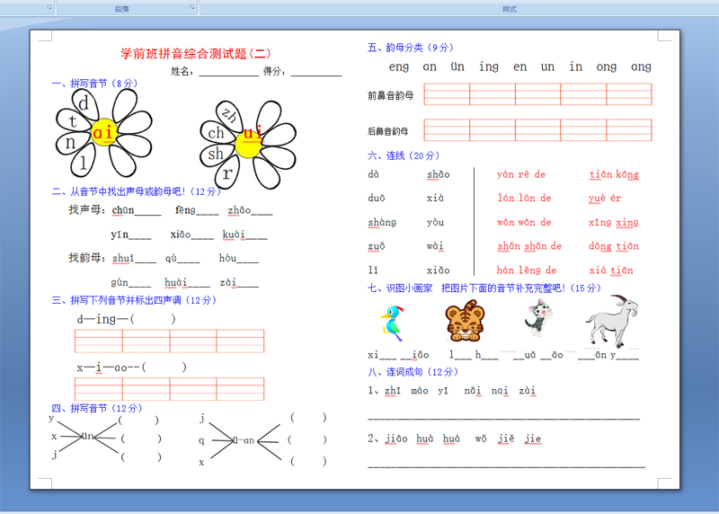The height and width of the screenshot is (514, 719).
Task: Click the word 'kuài' in section two
Action: click(234, 235)
